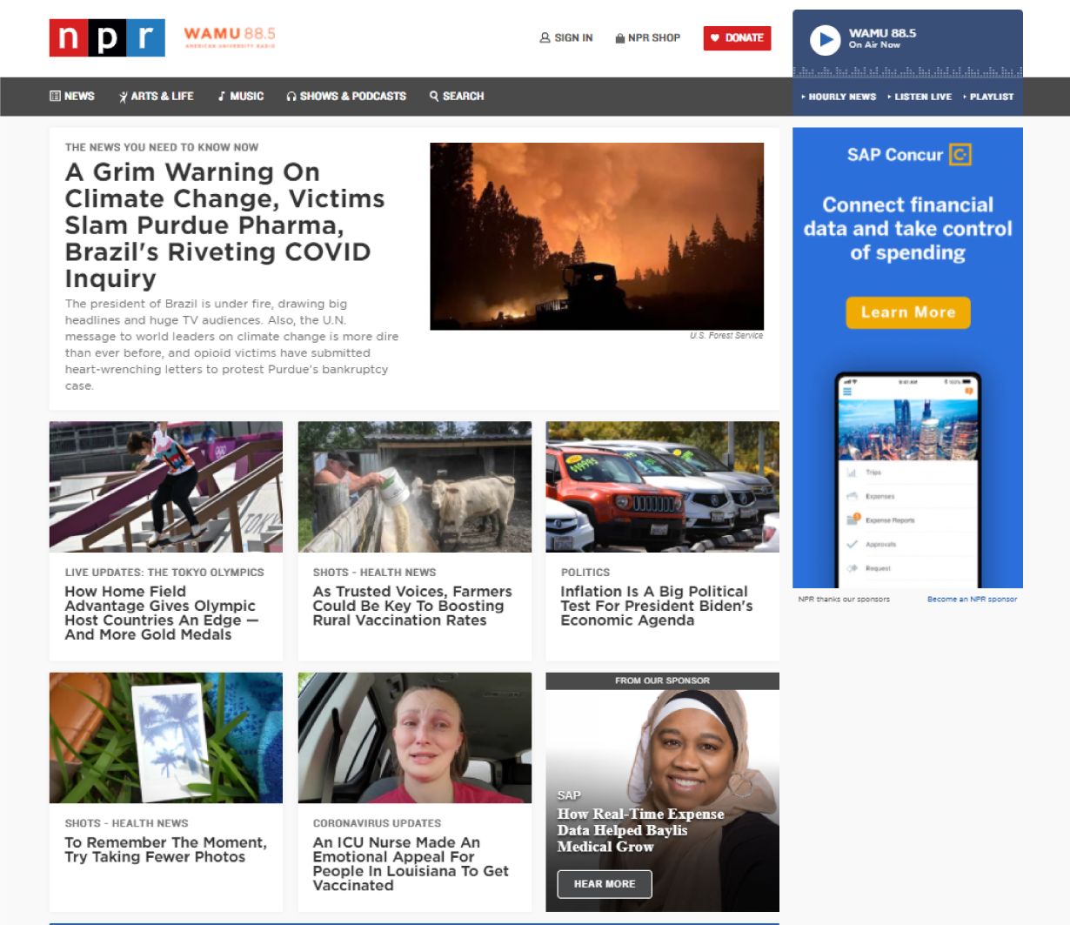
Task: Click the Music note icon
Action: click(222, 97)
